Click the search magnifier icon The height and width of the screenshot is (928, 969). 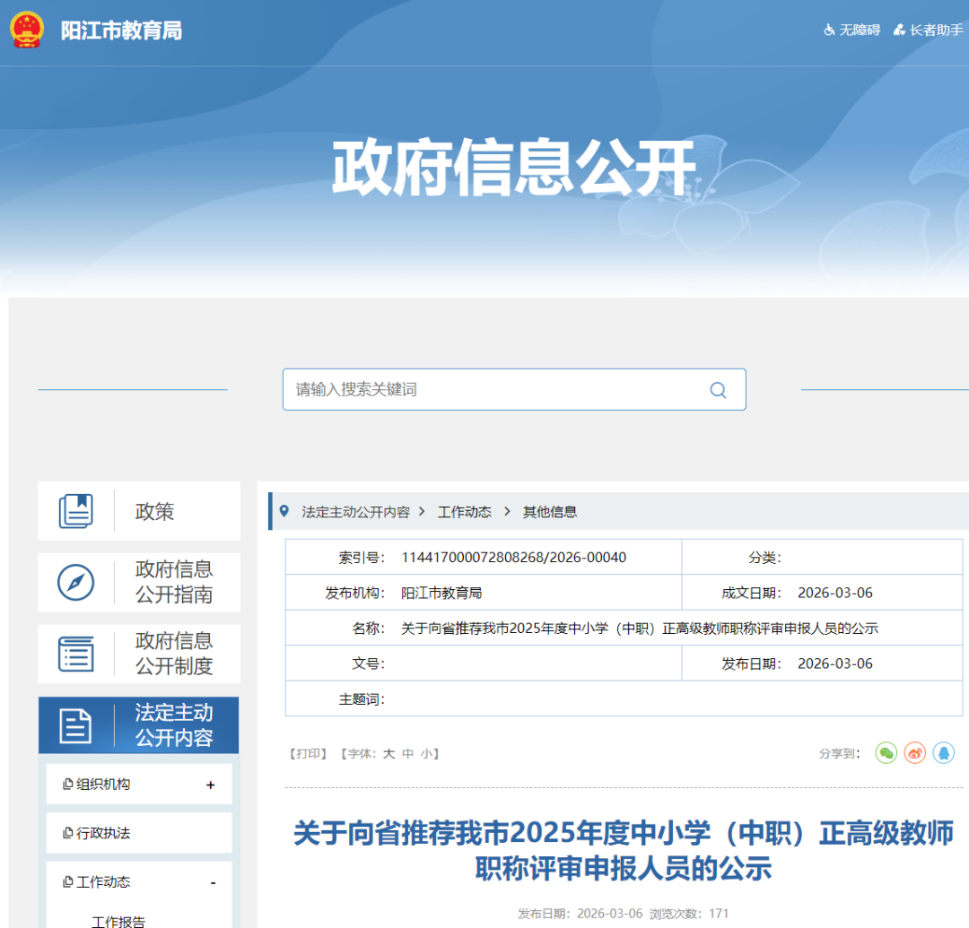pyautogui.click(x=718, y=390)
